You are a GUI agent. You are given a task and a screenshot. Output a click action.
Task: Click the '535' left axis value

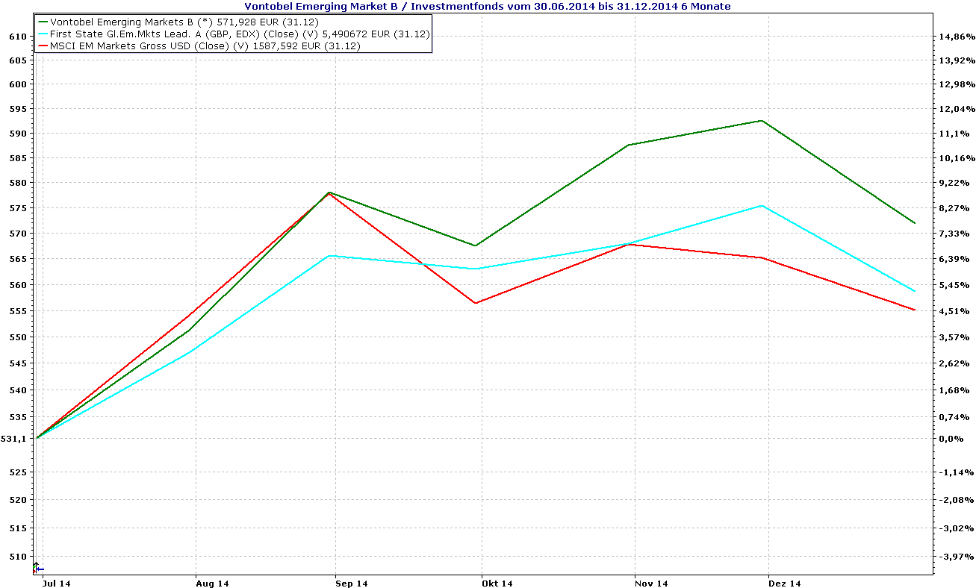[19, 417]
